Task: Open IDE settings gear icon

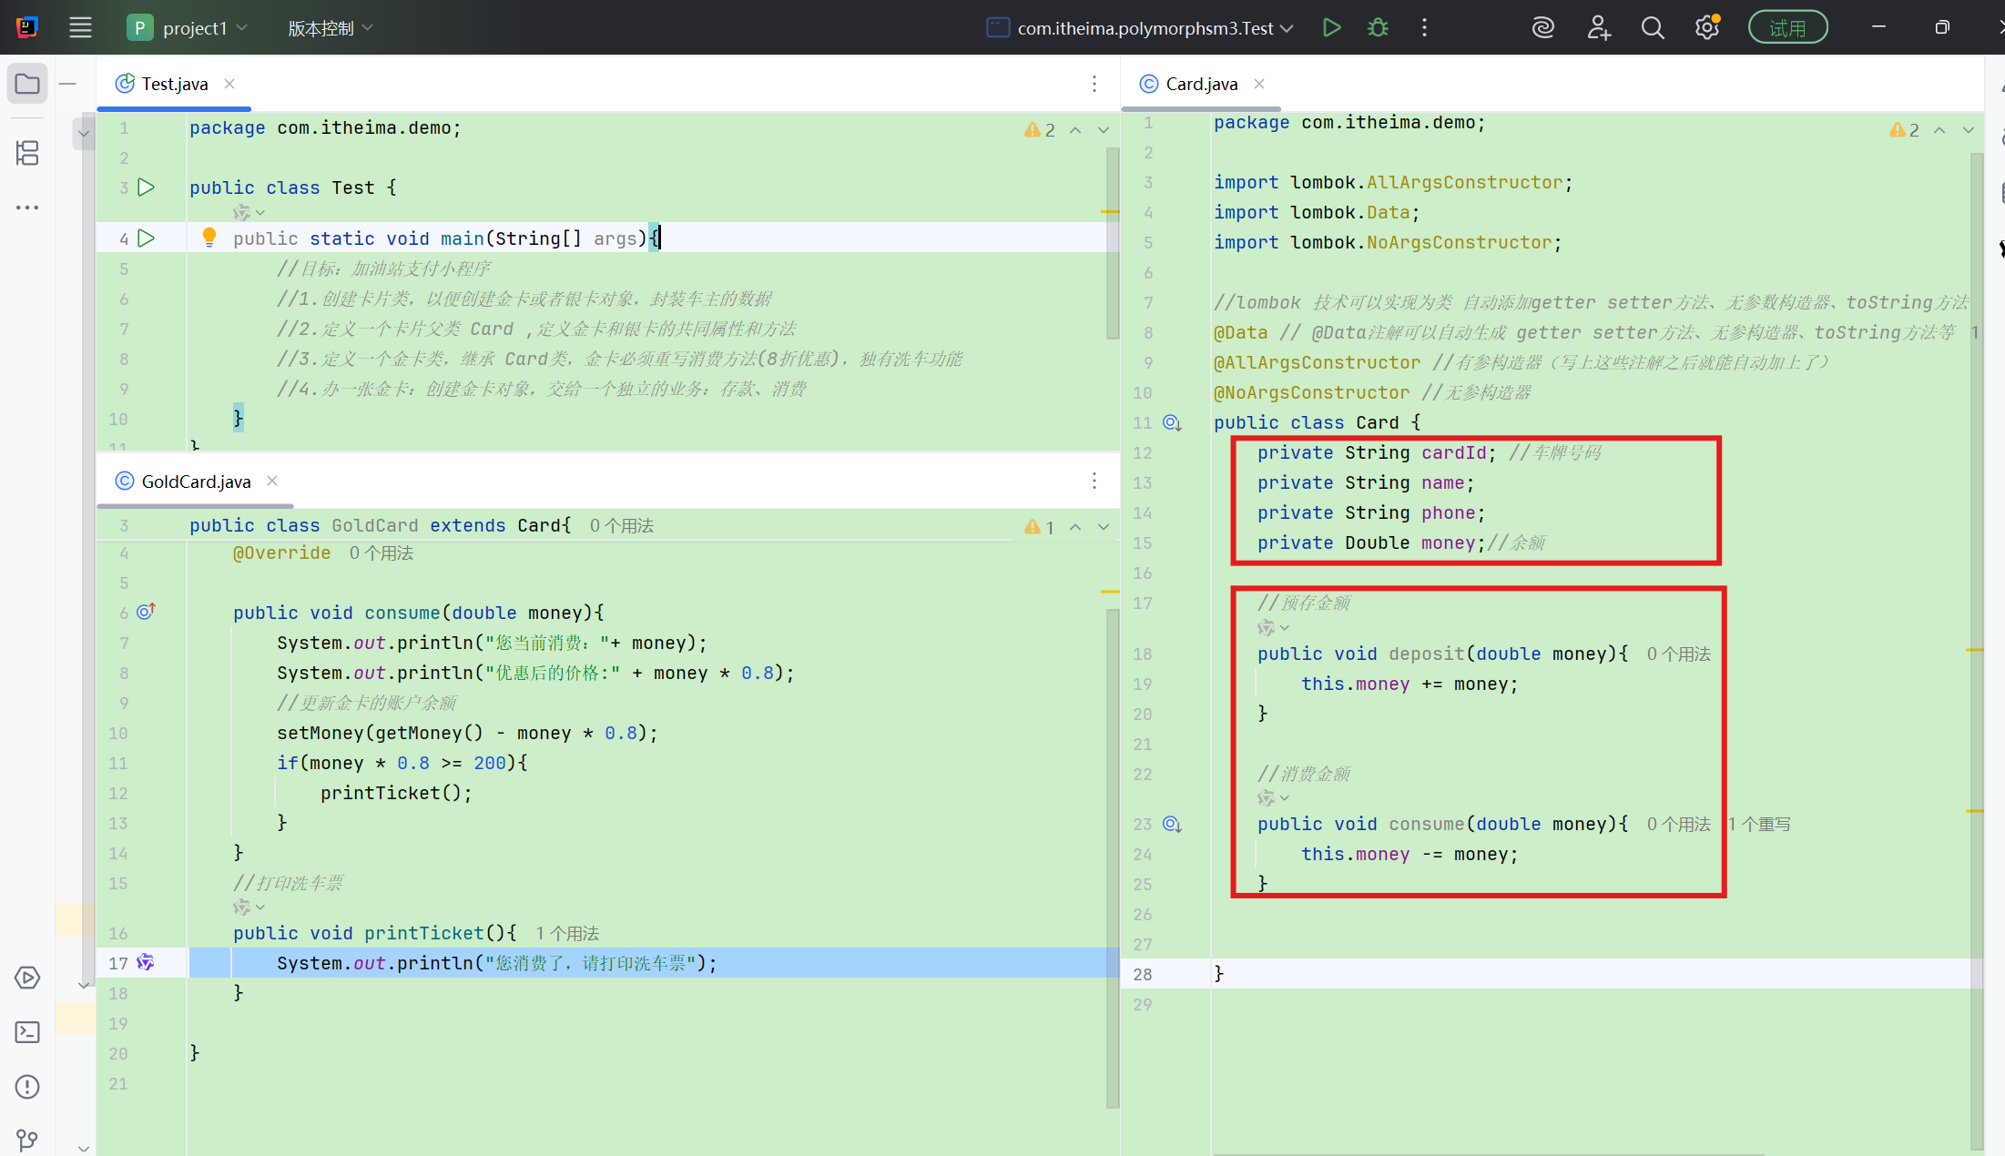Action: (x=1707, y=27)
